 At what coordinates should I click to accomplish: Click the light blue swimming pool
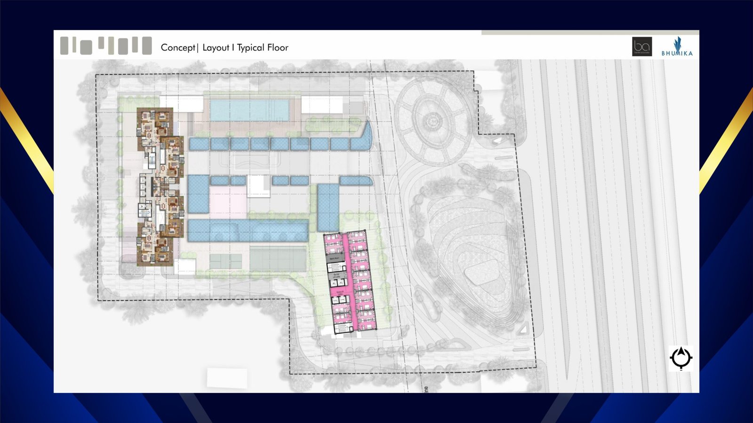click(248, 110)
